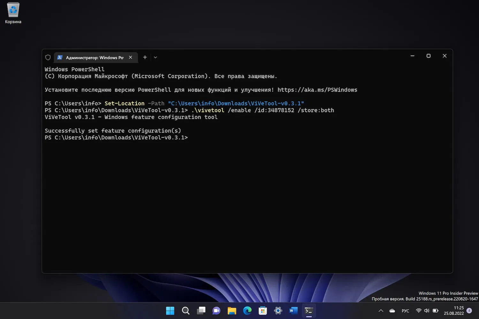Click the 'Successfully set feature configuration(s)' line
Image resolution: width=479 pixels, height=319 pixels.
click(x=113, y=131)
